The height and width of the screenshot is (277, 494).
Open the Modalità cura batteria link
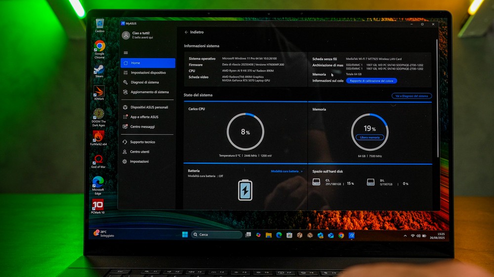pos(287,172)
